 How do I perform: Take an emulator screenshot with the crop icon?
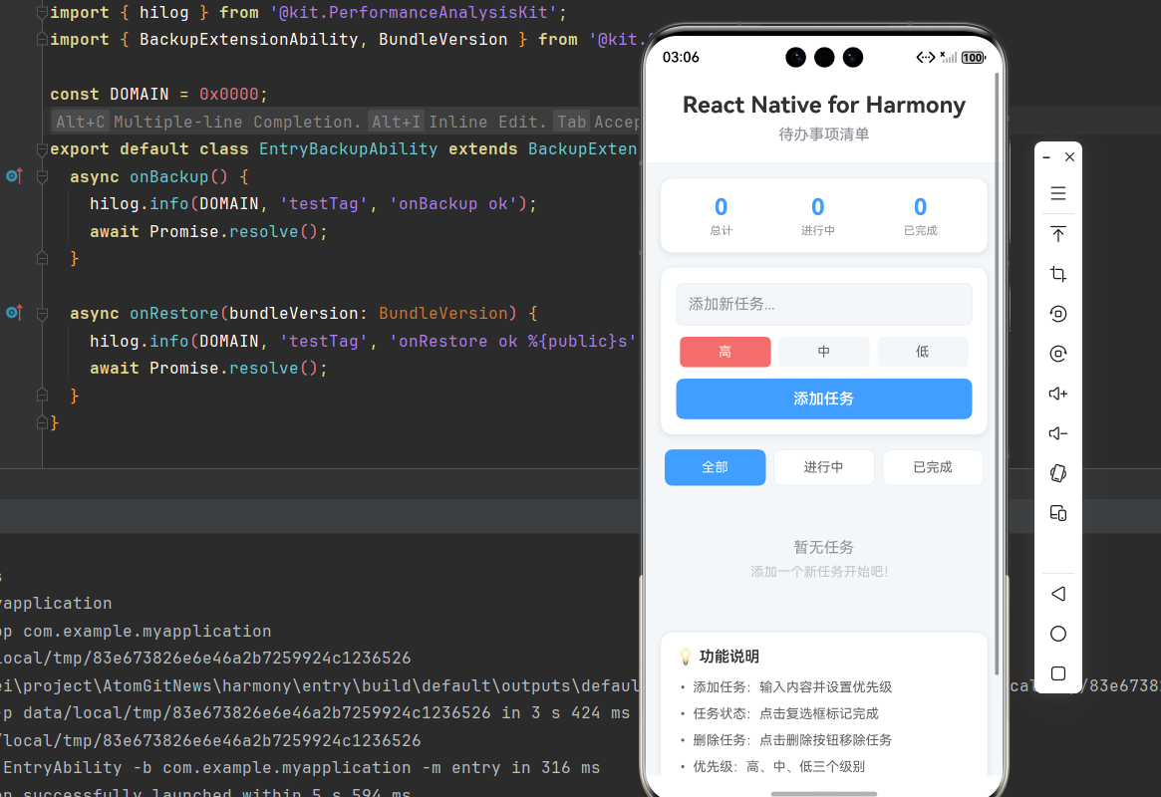pyautogui.click(x=1058, y=274)
